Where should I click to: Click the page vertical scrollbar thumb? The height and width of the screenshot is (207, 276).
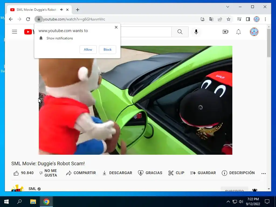coord(269,43)
